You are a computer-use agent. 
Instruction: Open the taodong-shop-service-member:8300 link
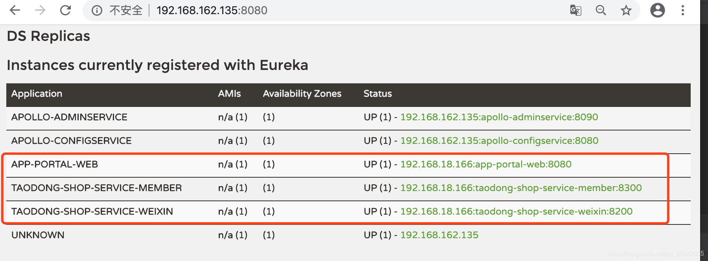pos(521,188)
